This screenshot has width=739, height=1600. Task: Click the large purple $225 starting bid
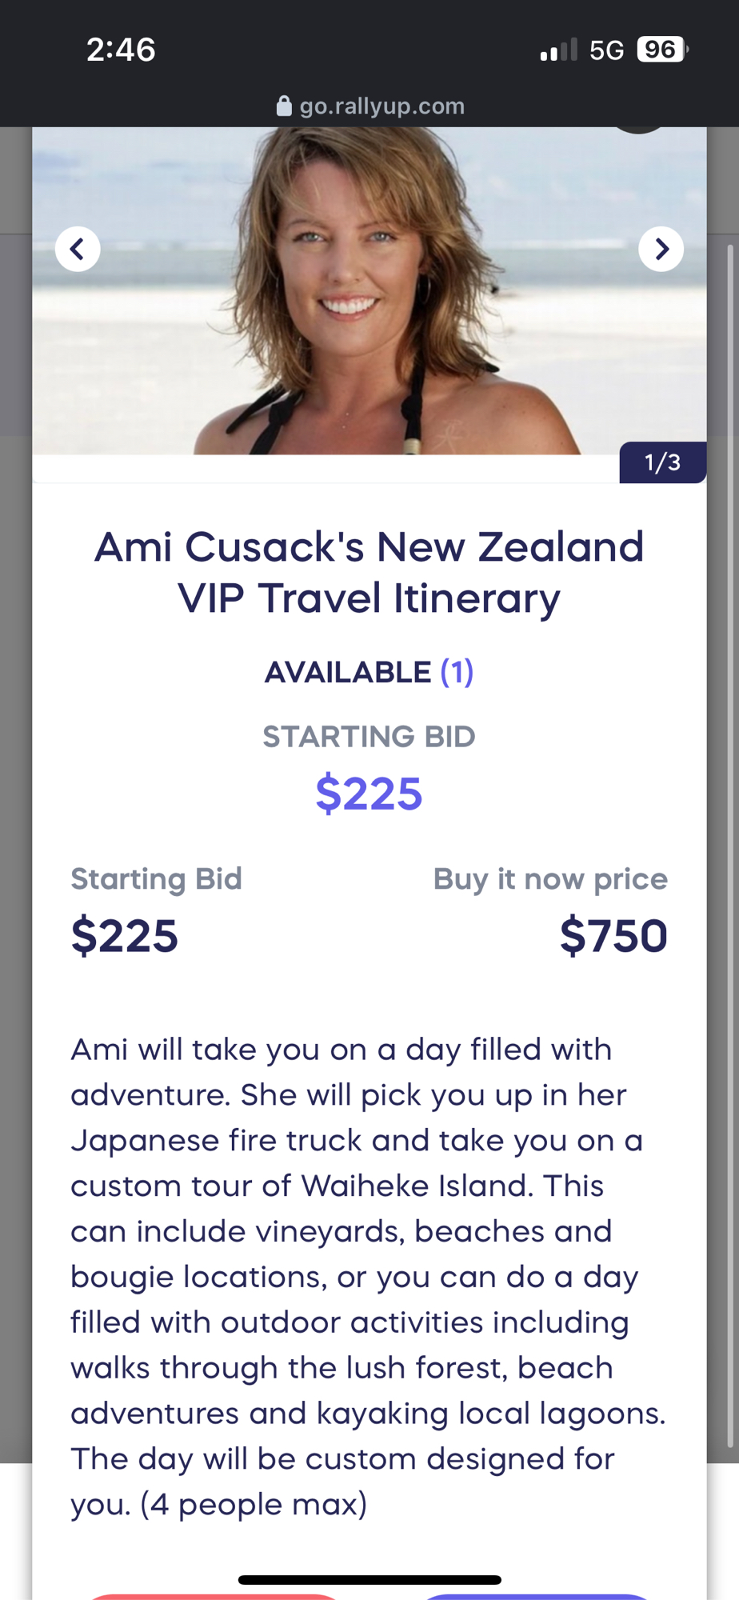point(369,794)
